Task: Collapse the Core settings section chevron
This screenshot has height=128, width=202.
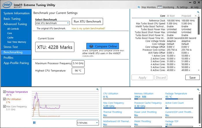Action: coord(196,16)
